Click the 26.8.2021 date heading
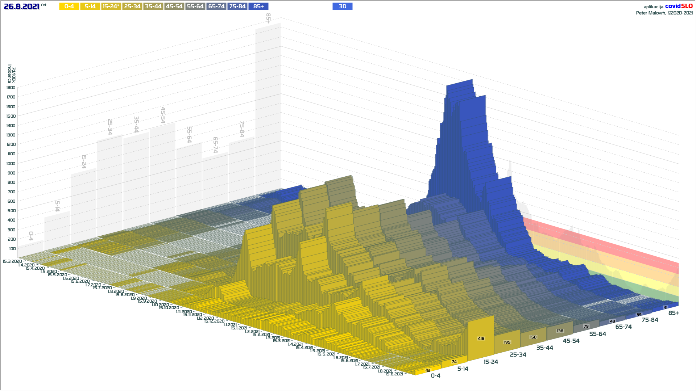The height and width of the screenshot is (391, 696). coord(21,7)
